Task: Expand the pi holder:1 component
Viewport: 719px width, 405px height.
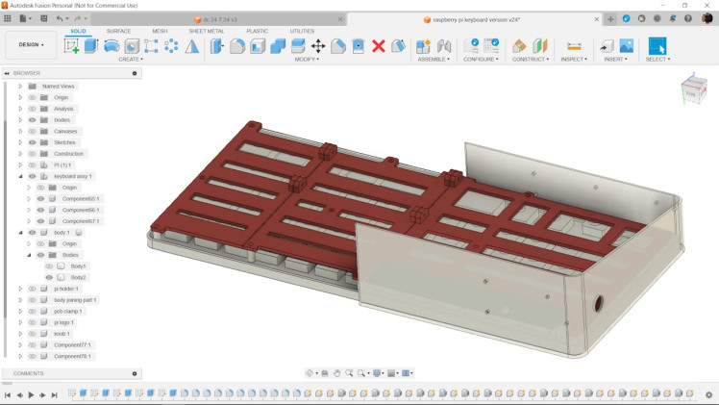Action: pos(20,289)
